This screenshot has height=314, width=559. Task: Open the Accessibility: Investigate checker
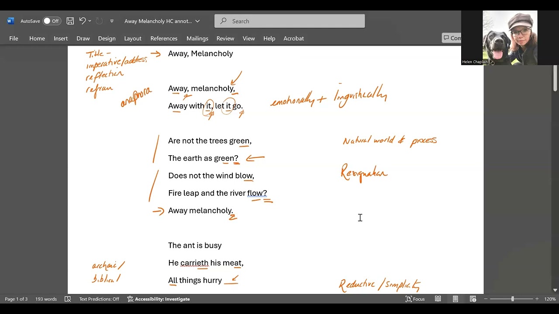click(x=159, y=299)
